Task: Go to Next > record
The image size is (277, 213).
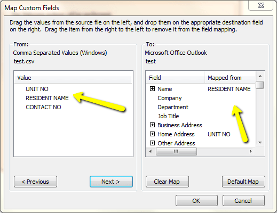Action: click(111, 182)
